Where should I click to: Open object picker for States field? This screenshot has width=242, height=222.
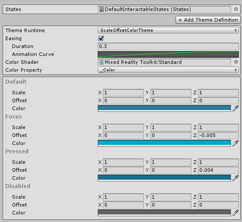click(x=236, y=9)
